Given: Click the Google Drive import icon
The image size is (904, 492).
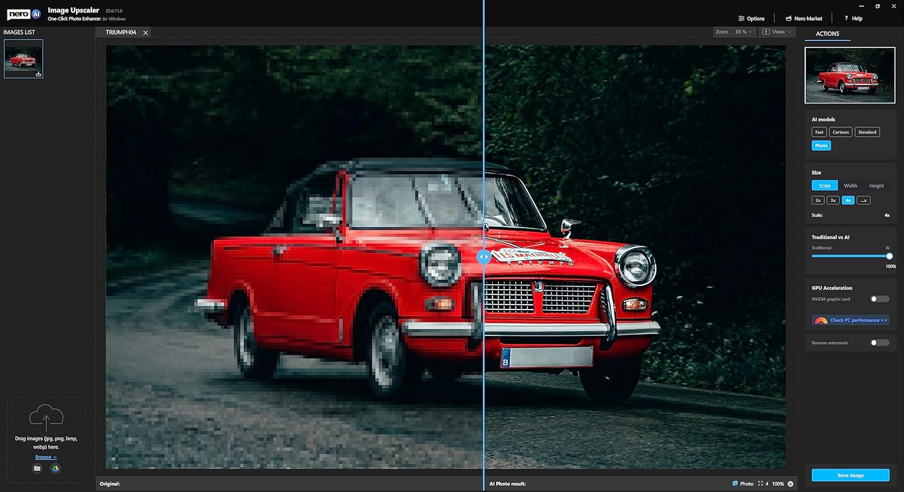Looking at the screenshot, I should point(55,469).
